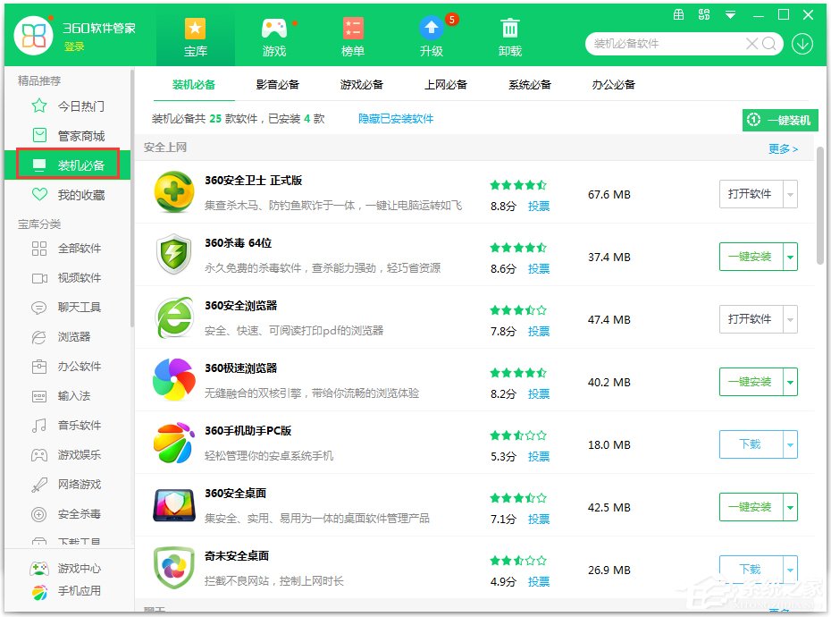Screen dimensions: 831x617
Task: Open 视频软件 category
Action: [68, 278]
